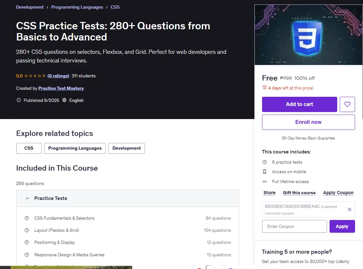The width and height of the screenshot is (363, 269).
Task: Click the question icon beside 6 practice tests
Action: pos(265,162)
